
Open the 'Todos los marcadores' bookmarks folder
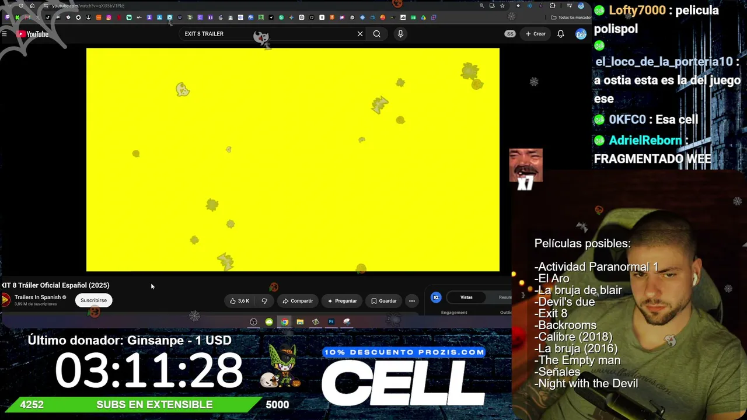[571, 17]
